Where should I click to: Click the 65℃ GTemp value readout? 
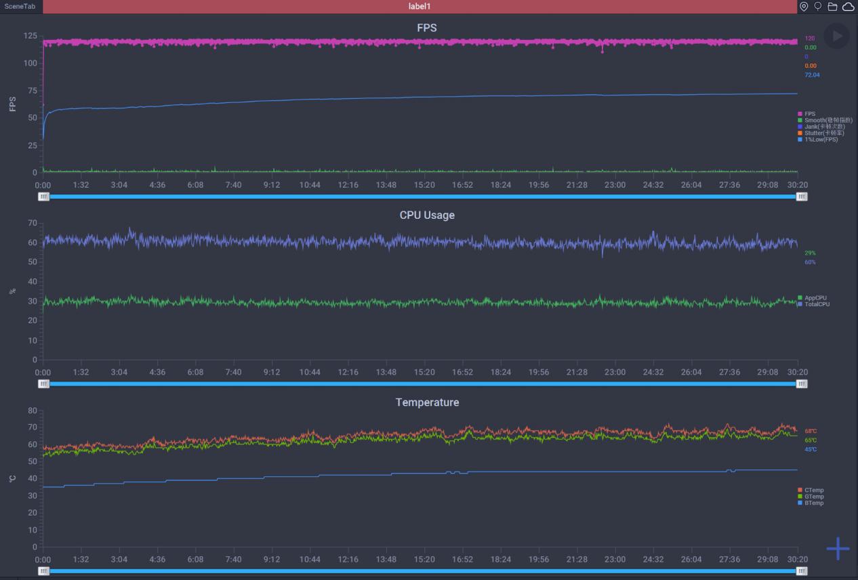pos(811,440)
